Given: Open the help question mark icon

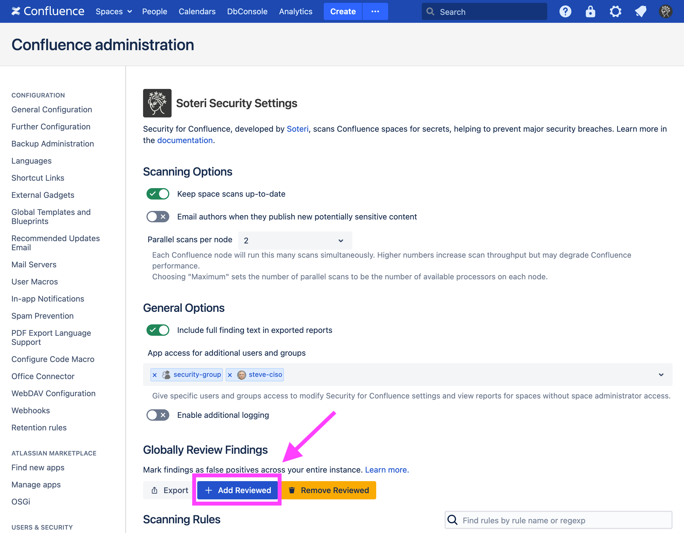Looking at the screenshot, I should click(565, 11).
